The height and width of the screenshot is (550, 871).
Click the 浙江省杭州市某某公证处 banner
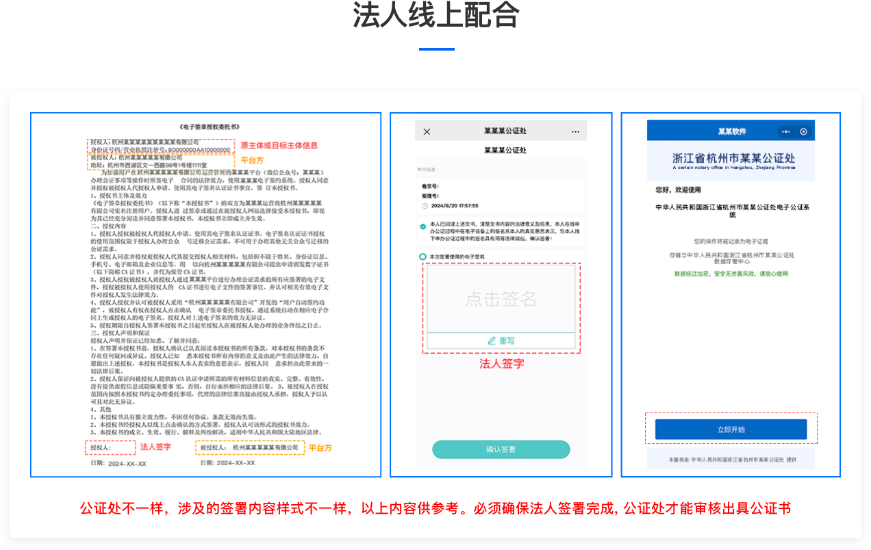point(731,161)
